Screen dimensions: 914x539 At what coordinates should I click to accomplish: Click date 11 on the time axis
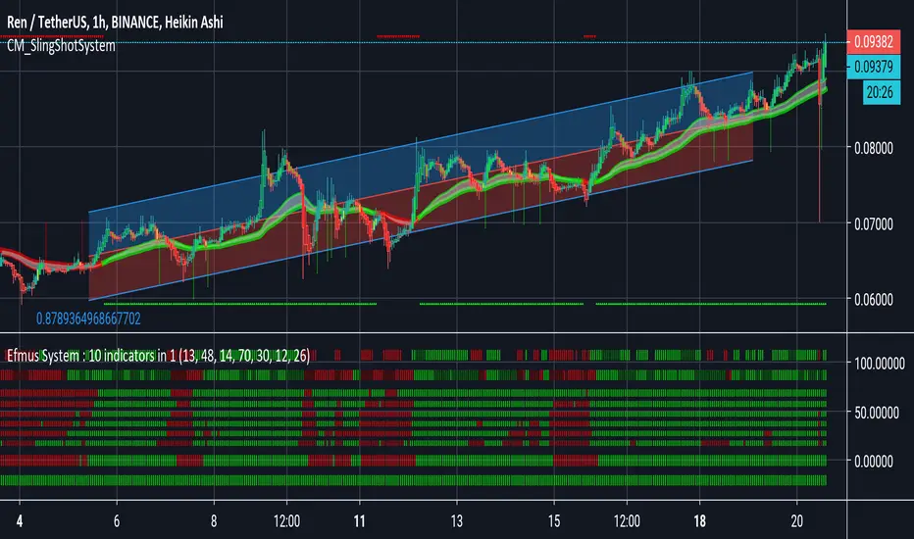point(360,520)
